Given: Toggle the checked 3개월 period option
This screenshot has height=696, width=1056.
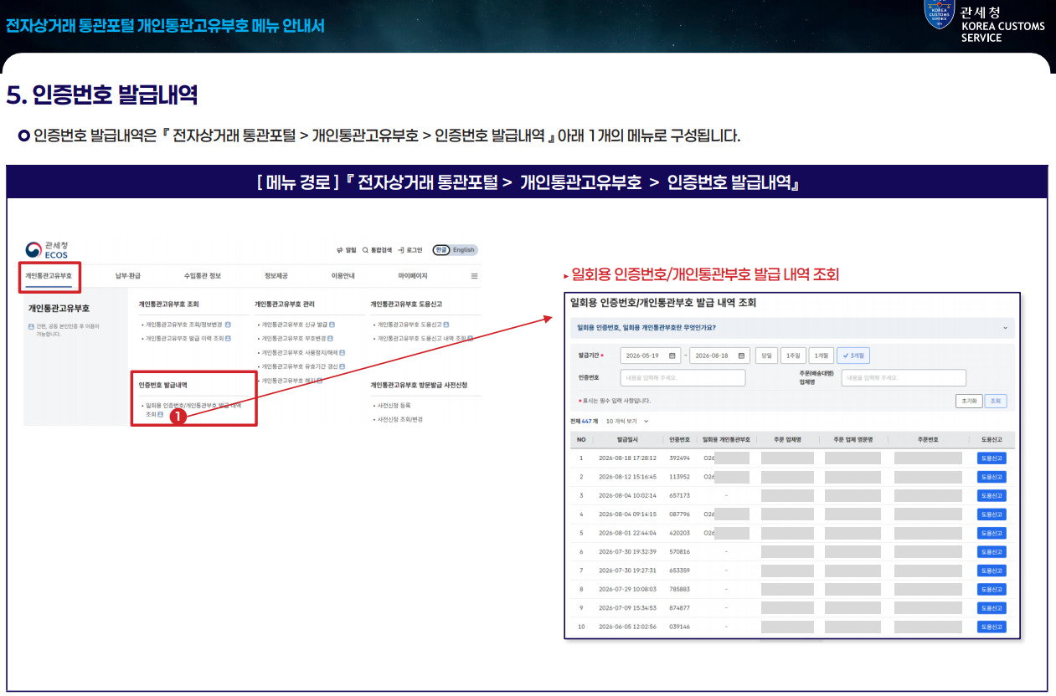Looking at the screenshot, I should (853, 356).
